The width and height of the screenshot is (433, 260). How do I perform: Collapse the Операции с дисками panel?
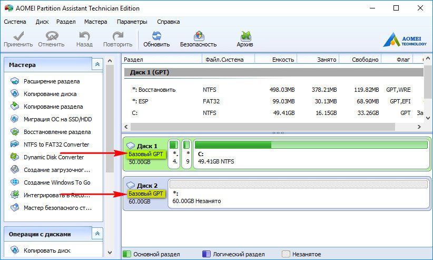pos(97,233)
